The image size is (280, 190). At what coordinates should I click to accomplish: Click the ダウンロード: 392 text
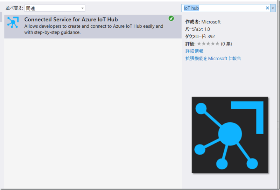tap(200, 36)
